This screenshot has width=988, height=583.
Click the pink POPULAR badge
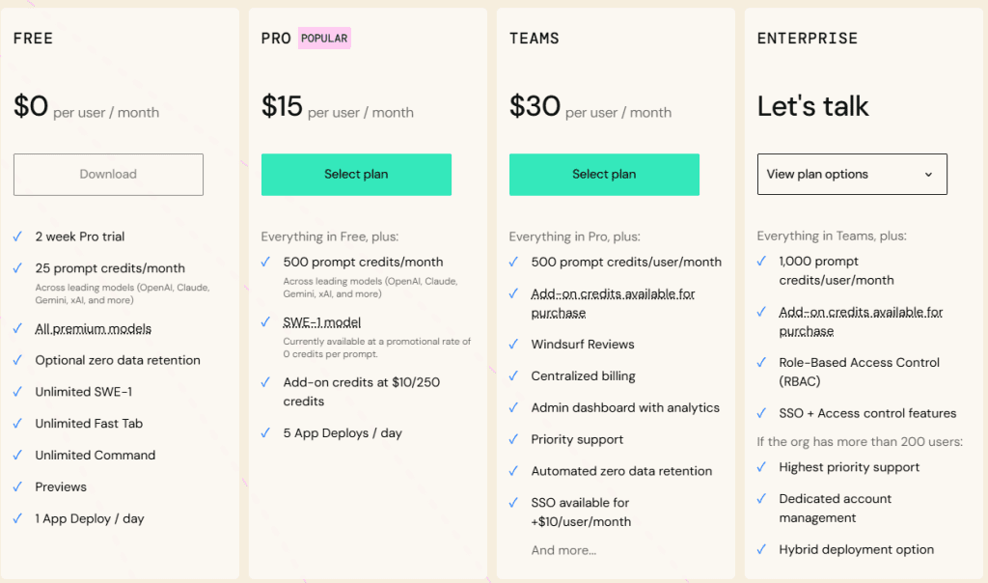click(x=324, y=39)
